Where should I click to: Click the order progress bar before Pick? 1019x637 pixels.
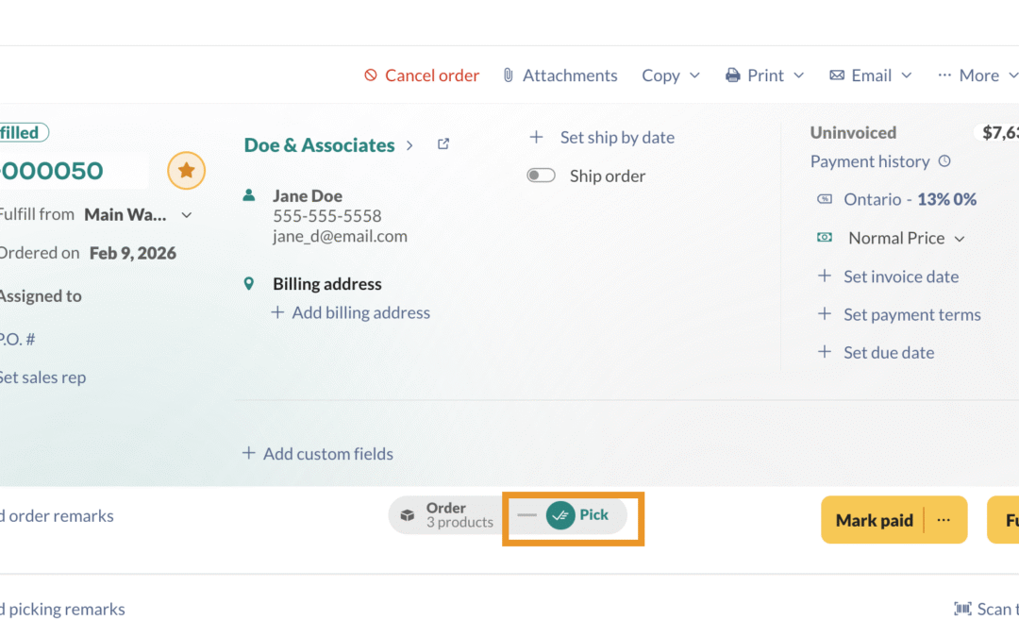pos(528,515)
